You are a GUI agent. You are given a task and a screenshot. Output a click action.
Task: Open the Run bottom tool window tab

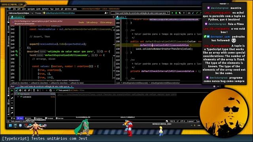(20, 118)
